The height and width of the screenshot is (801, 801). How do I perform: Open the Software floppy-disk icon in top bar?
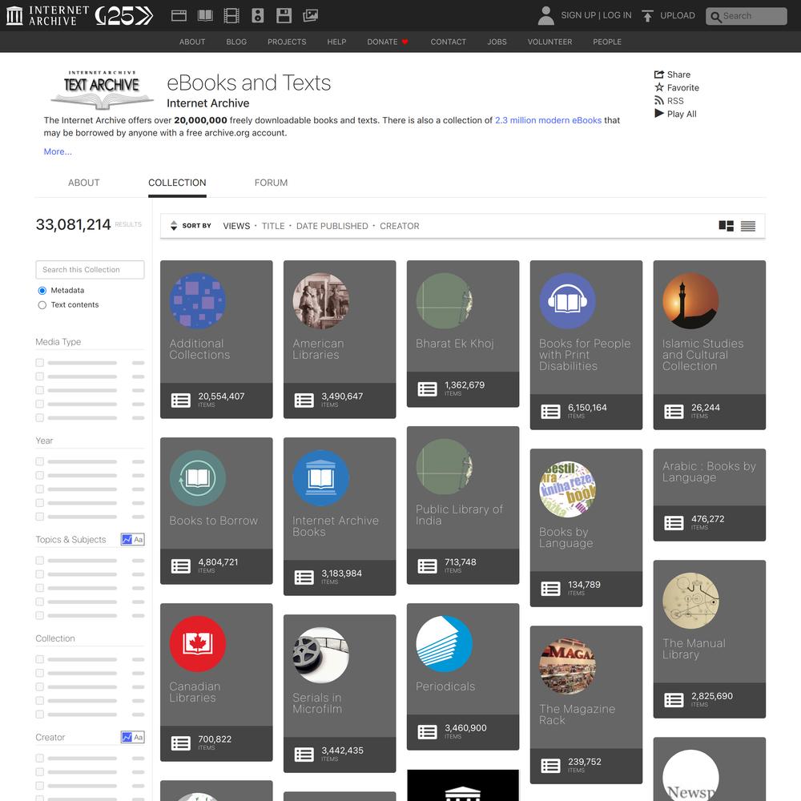(x=284, y=15)
